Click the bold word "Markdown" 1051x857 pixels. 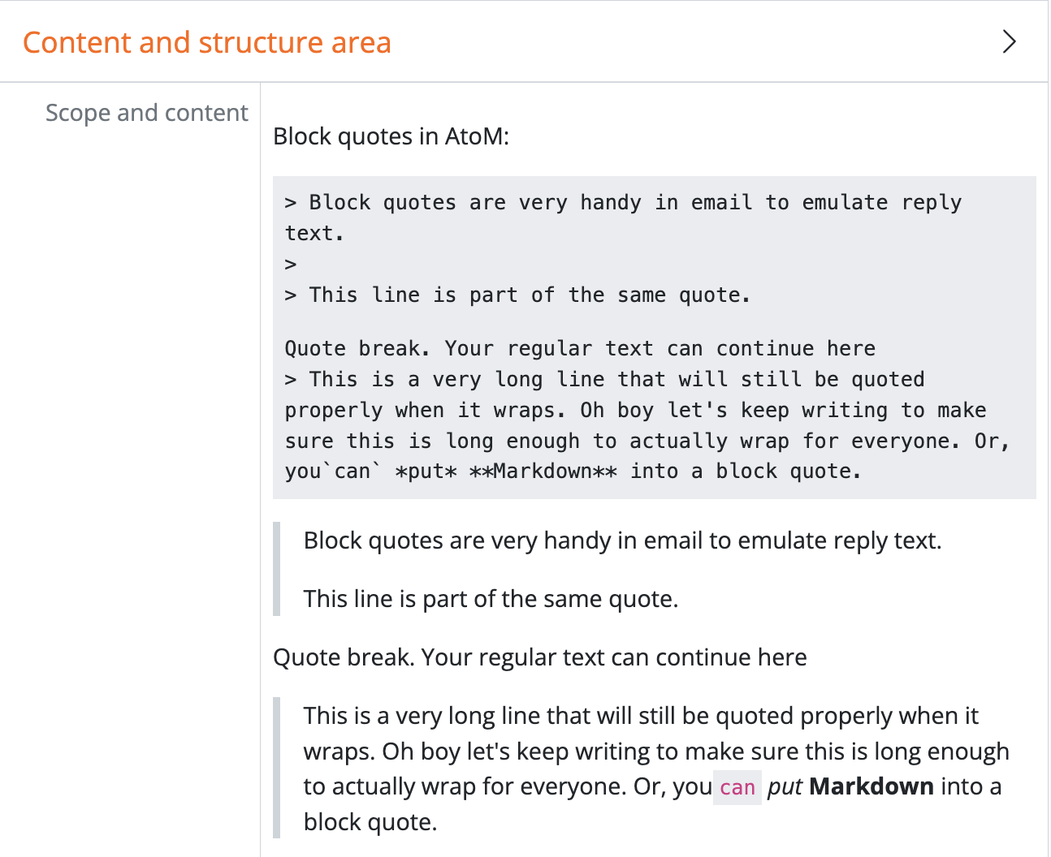[x=872, y=786]
